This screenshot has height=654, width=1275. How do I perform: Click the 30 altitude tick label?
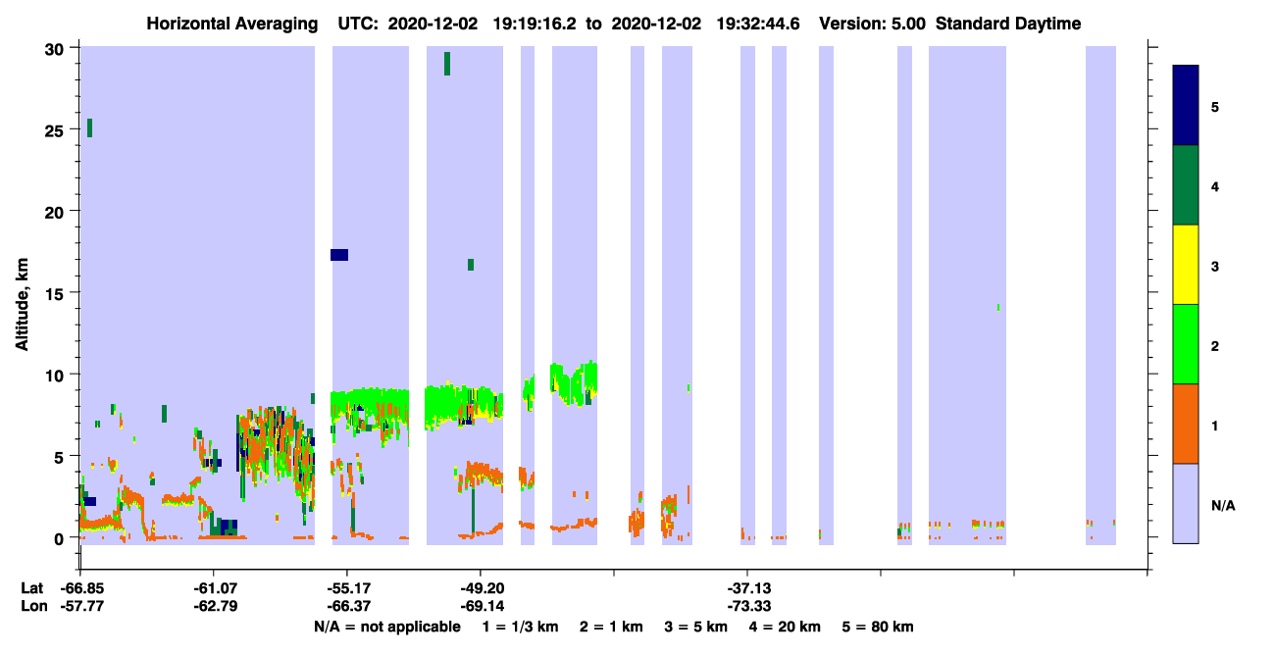[56, 49]
